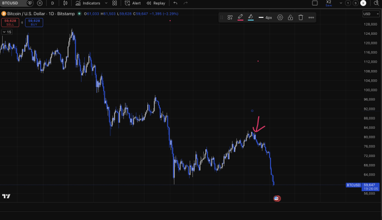This screenshot has width=382, height=220.
Task: Create a new Alert
Action: click(133, 3)
